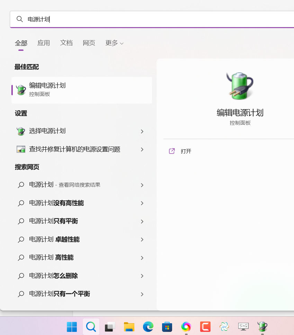Open the red Camtasia taskbar icon

point(205,326)
